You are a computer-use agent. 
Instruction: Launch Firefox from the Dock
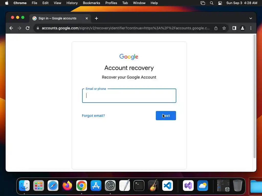(67, 186)
